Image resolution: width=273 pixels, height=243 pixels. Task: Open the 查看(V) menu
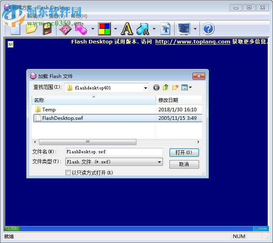point(57,16)
